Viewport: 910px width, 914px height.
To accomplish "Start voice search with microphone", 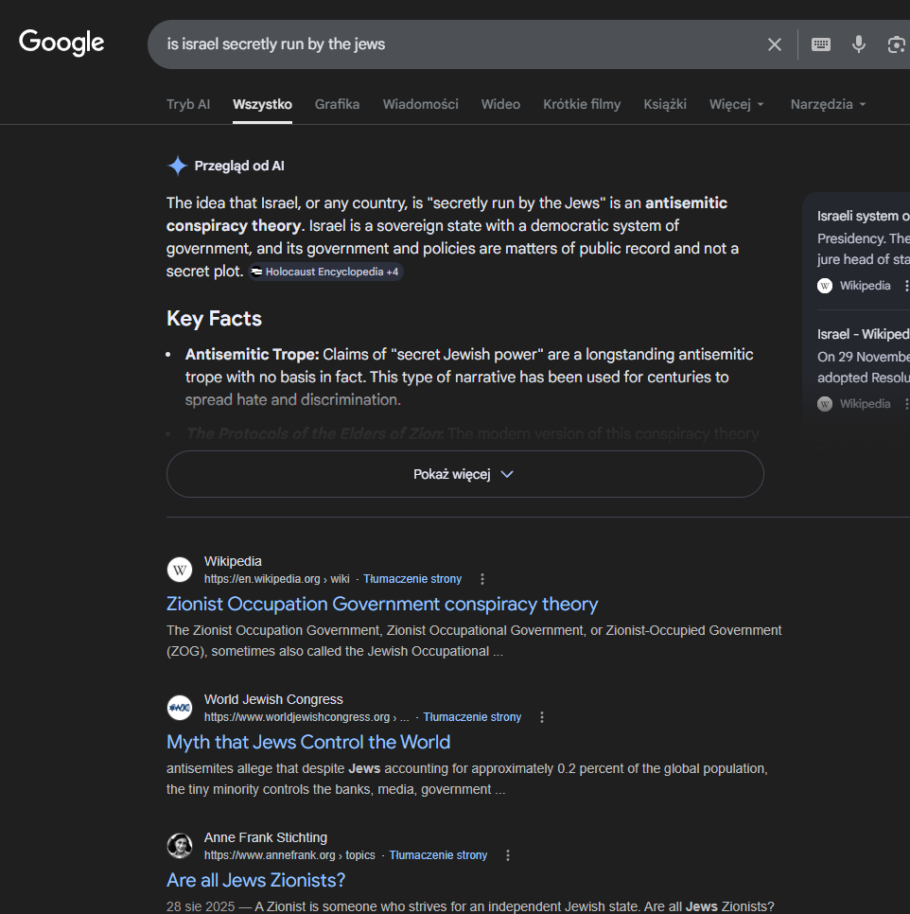I will [859, 44].
